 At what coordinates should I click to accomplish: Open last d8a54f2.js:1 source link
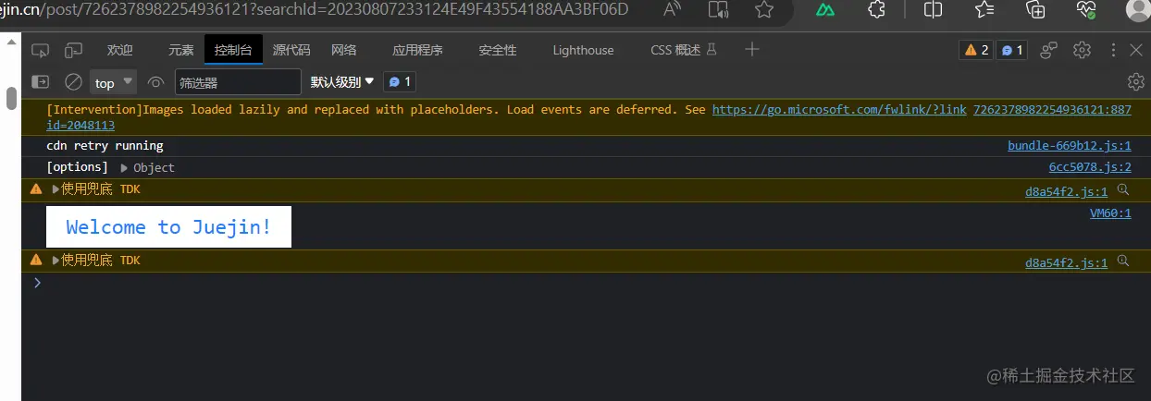tap(1066, 263)
